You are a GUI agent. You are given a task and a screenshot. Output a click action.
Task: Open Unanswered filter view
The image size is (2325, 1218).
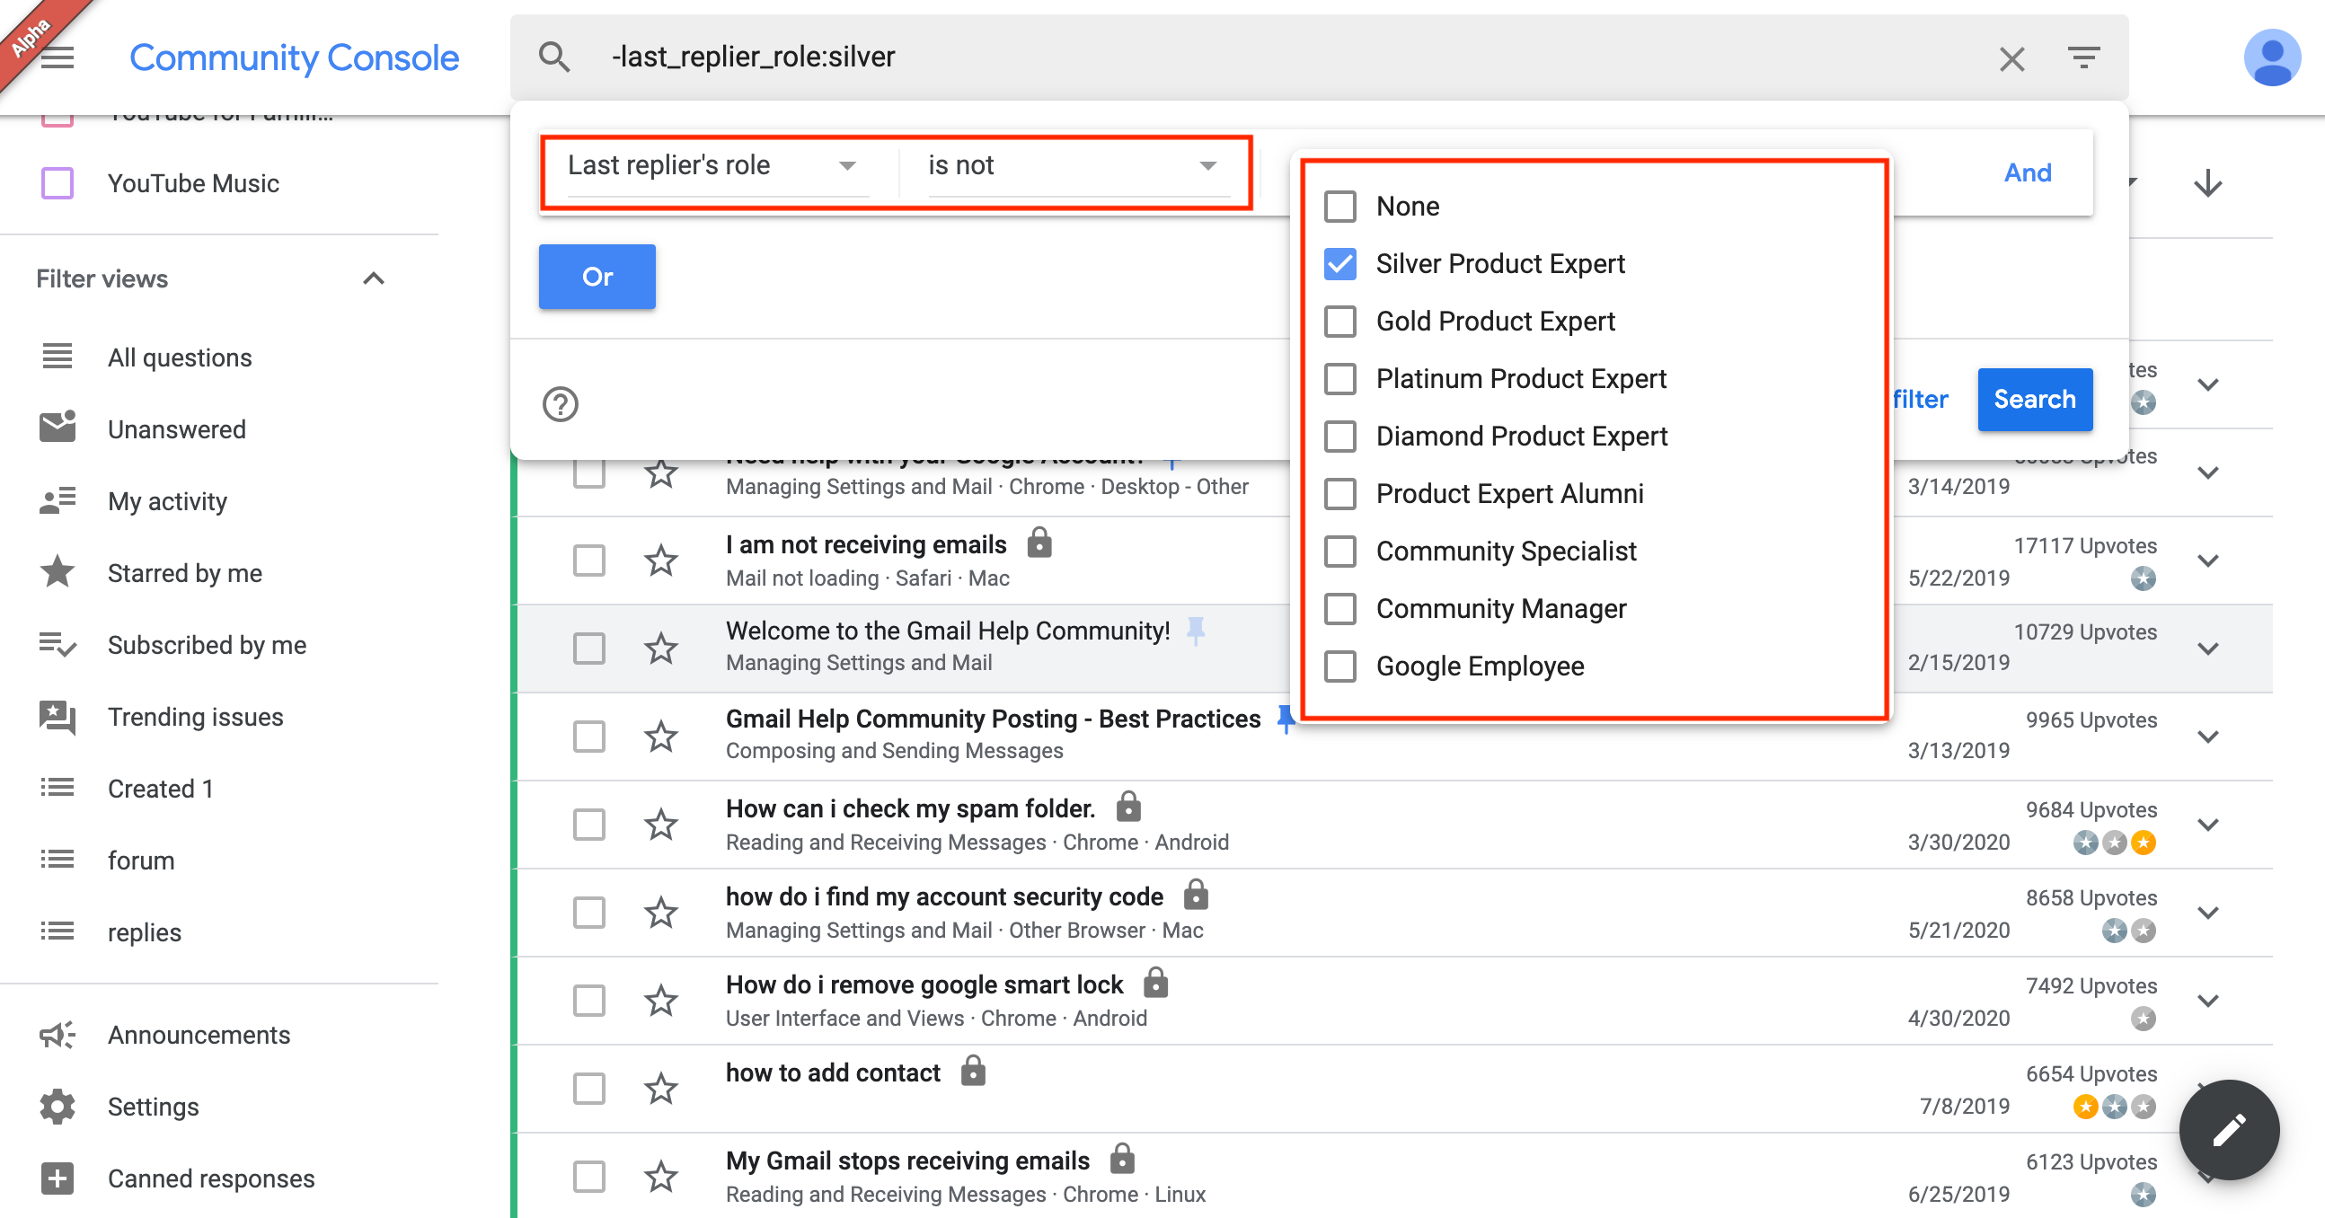pyautogui.click(x=176, y=429)
